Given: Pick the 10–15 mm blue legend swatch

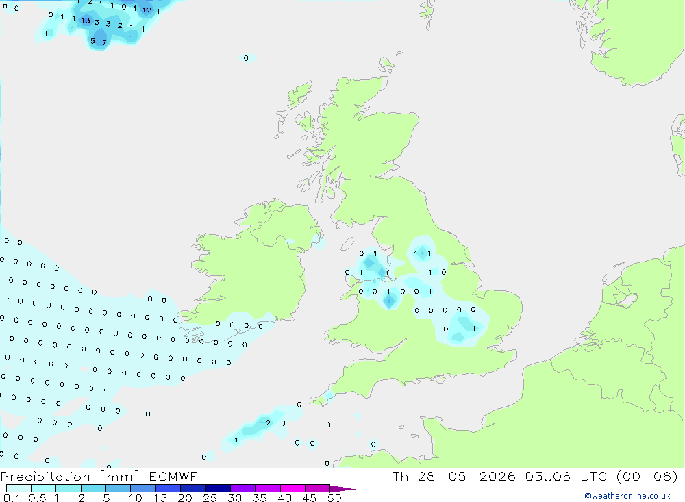Looking at the screenshot, I should click(143, 488).
